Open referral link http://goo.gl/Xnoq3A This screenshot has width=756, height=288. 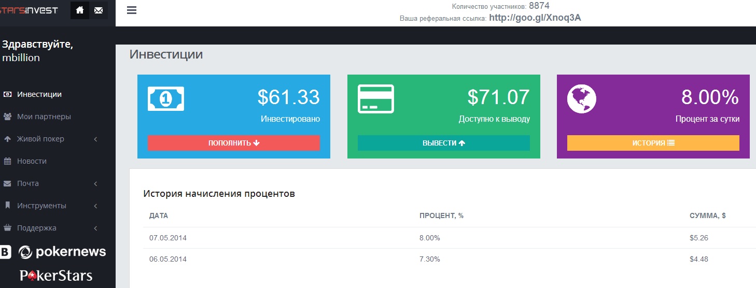point(535,18)
